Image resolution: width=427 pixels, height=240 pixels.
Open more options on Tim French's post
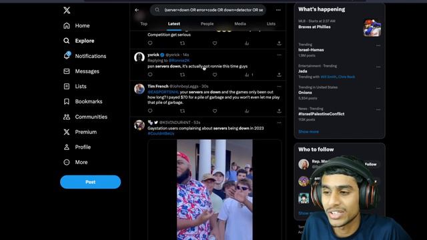(279, 87)
